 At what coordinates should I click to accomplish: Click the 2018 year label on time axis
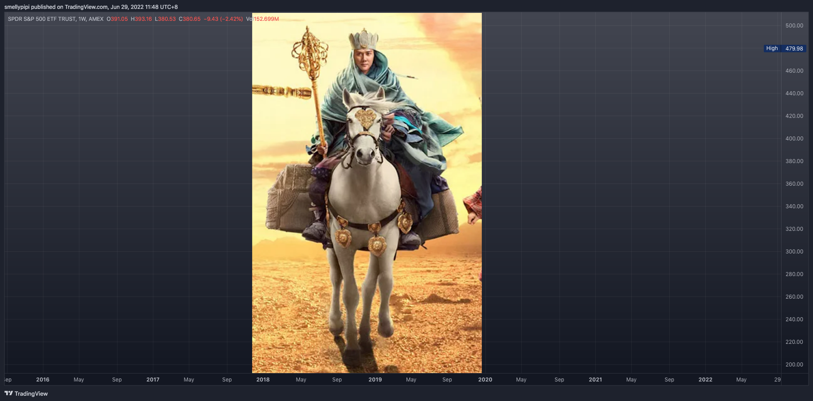[263, 380]
